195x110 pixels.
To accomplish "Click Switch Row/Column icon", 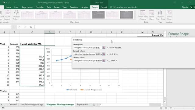I will 143,15.
